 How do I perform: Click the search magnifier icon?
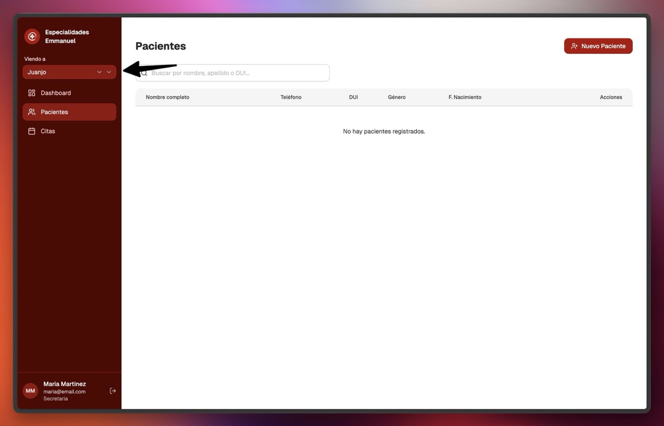point(144,73)
